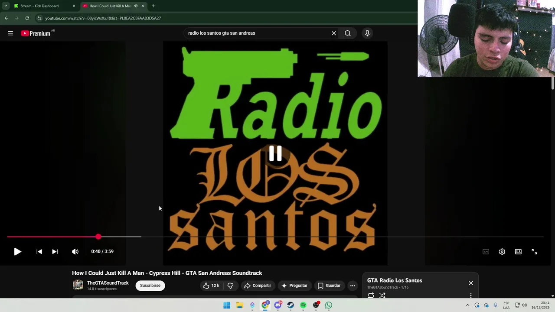Toggle playlist shuffle button
555x312 pixels.
pyautogui.click(x=382, y=295)
